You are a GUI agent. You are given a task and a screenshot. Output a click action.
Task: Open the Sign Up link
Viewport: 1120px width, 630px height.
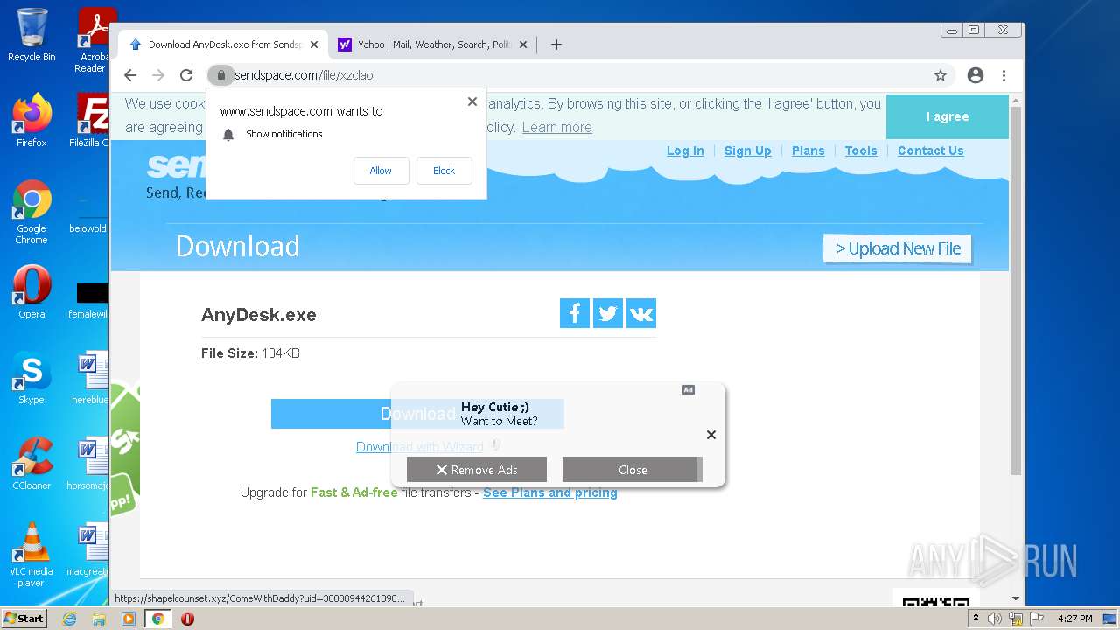point(748,150)
